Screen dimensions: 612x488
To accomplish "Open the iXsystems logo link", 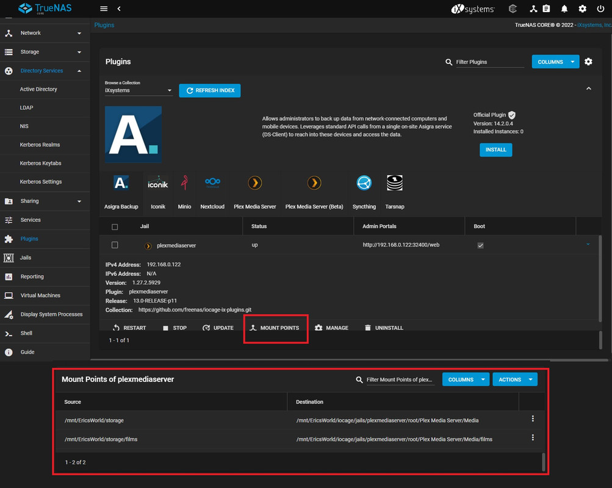I will 473,9.
